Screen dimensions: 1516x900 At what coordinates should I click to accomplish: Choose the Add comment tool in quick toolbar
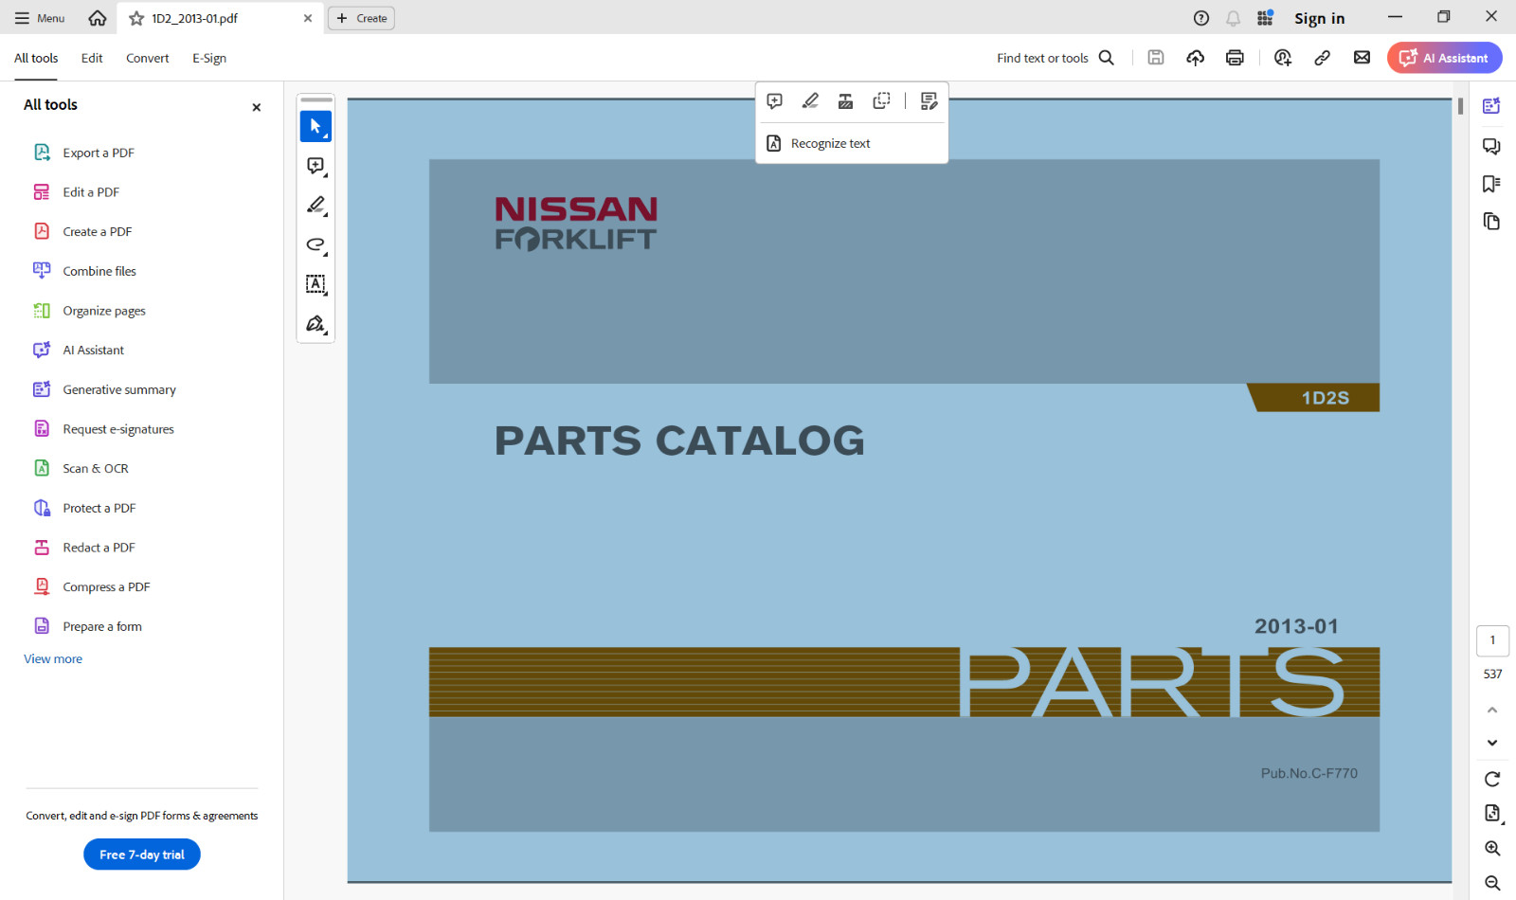316,166
